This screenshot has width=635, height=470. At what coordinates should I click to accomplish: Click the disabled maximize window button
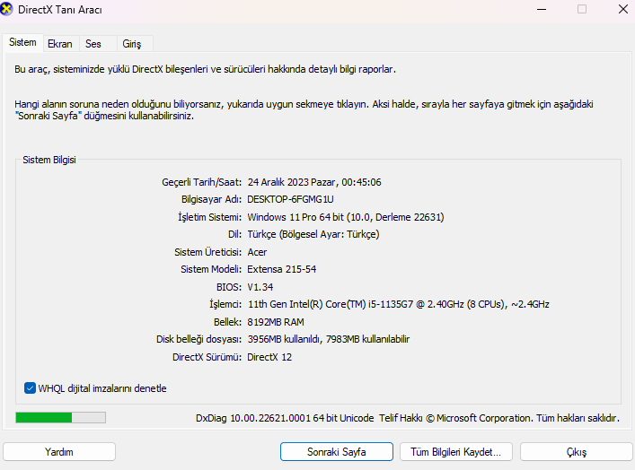point(582,9)
